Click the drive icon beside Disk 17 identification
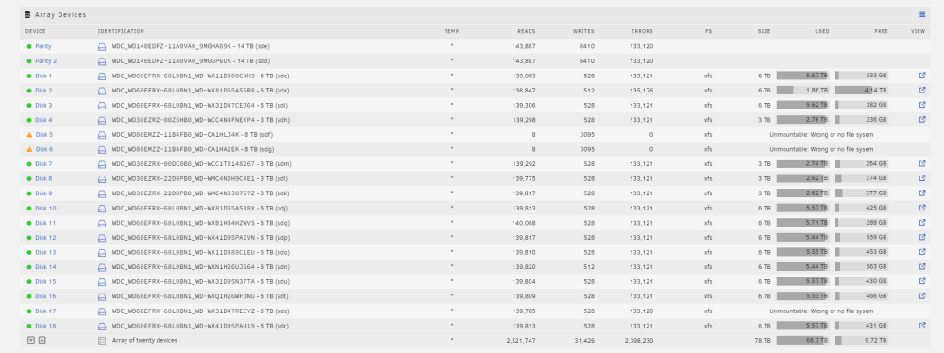 click(x=102, y=311)
